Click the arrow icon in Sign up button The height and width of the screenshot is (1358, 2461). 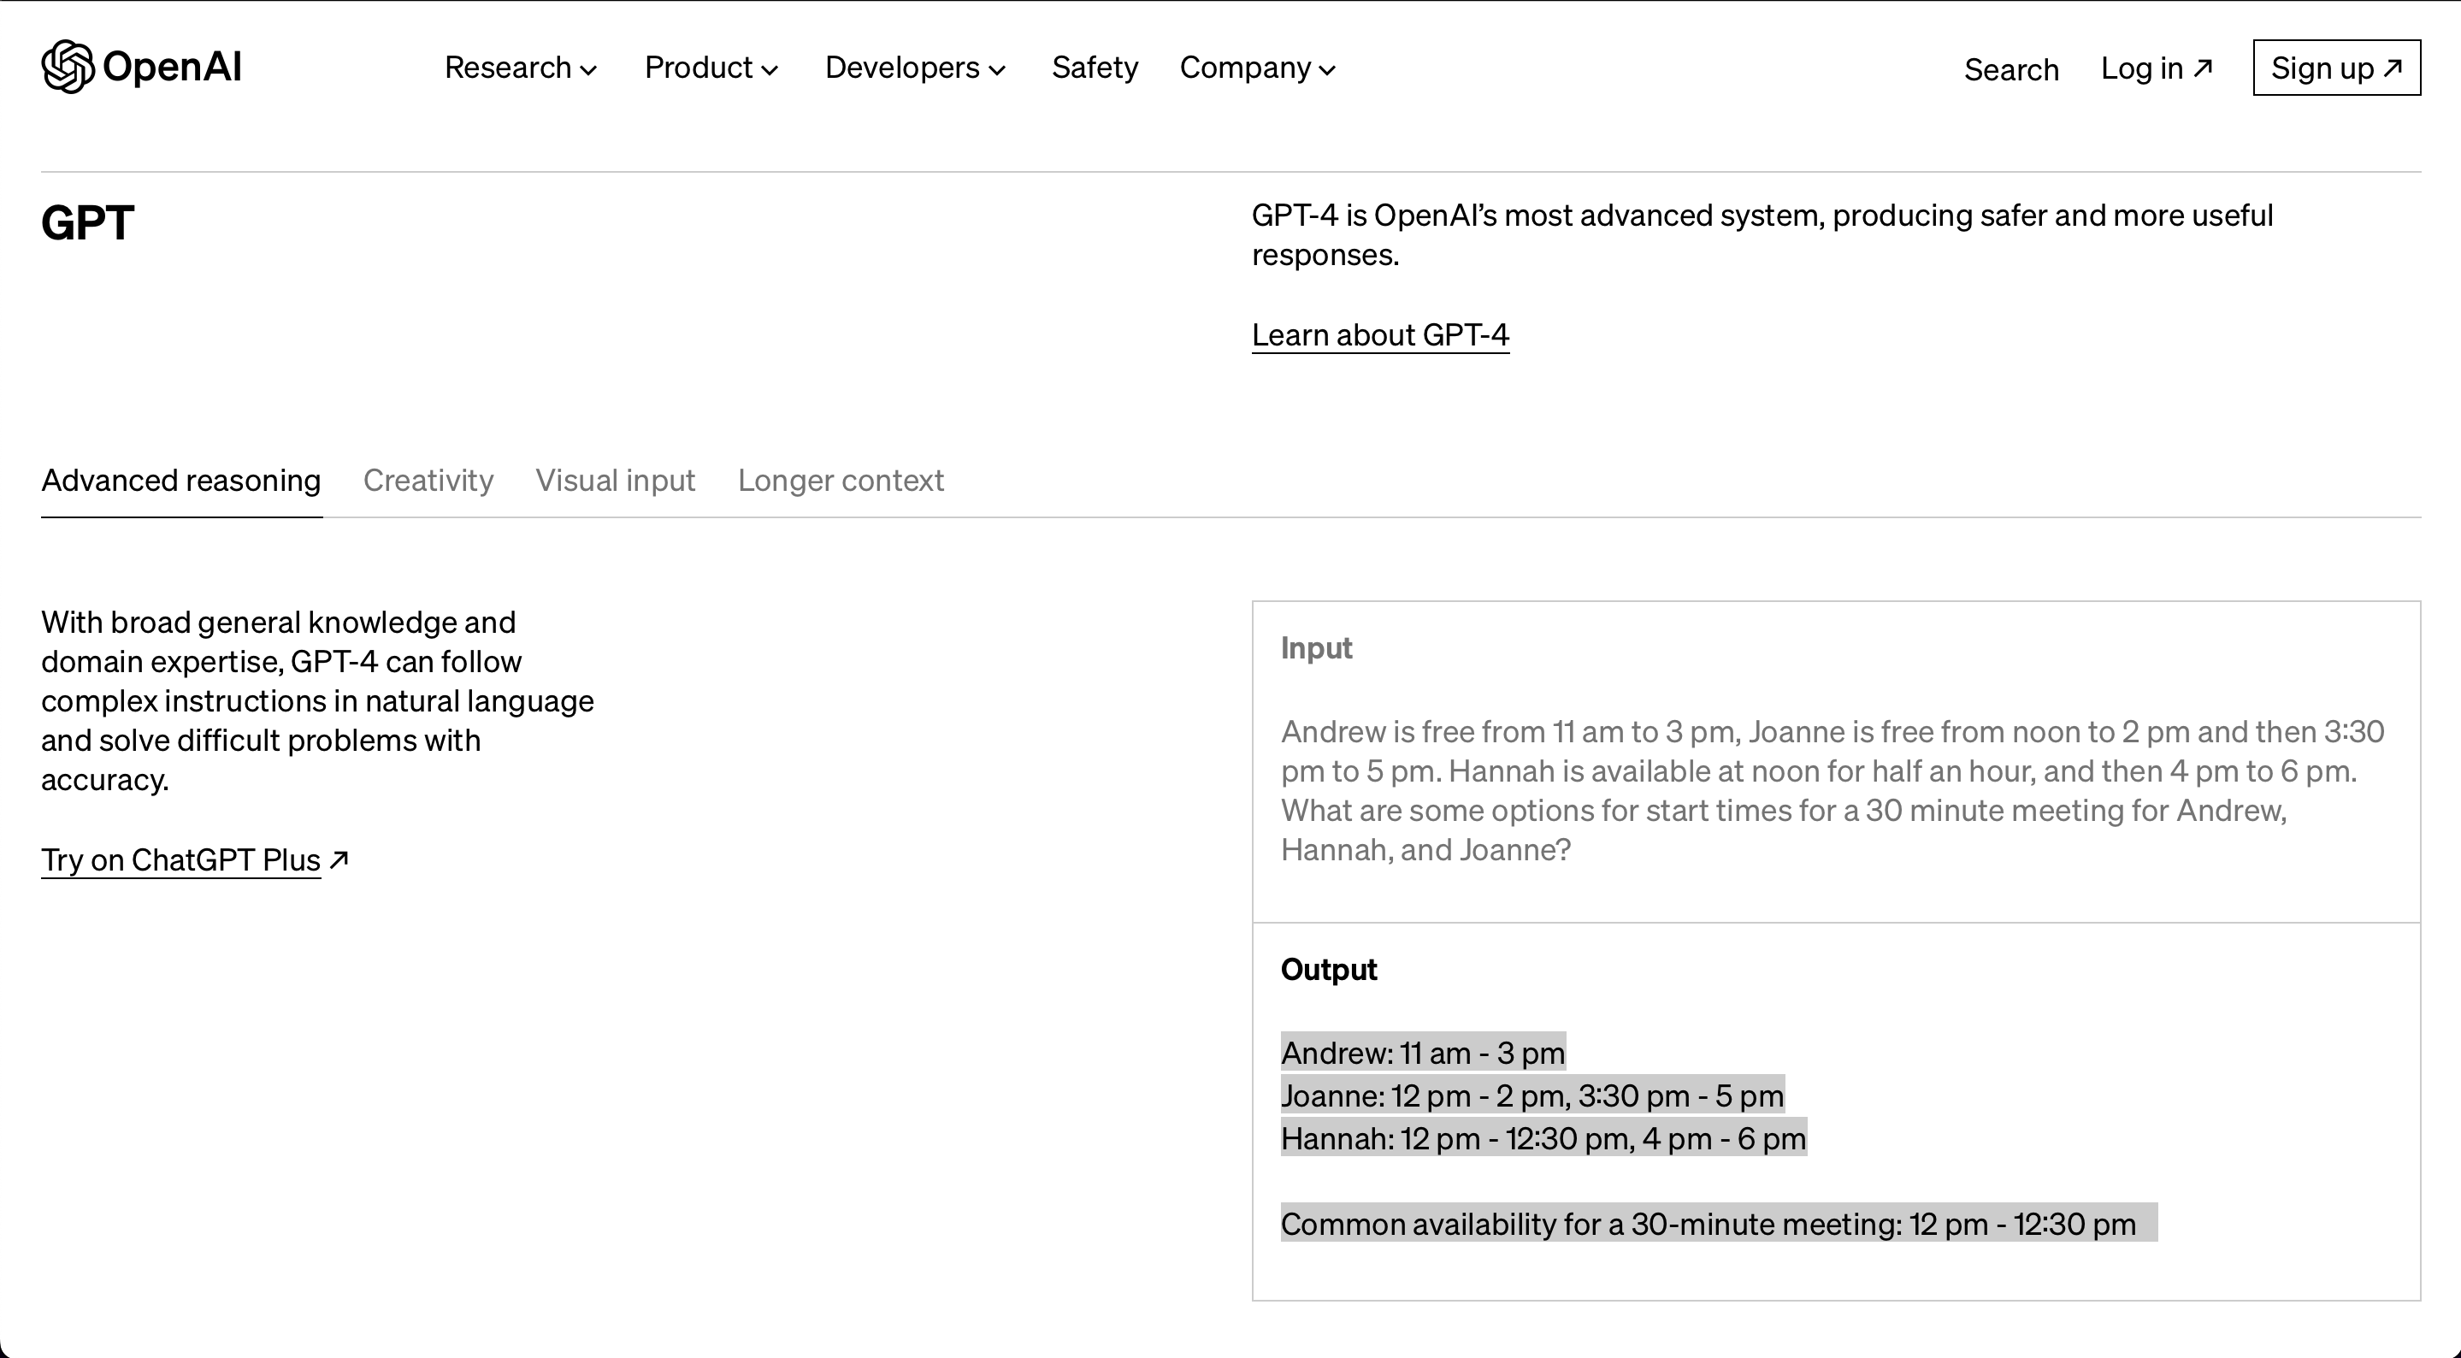(x=2393, y=67)
